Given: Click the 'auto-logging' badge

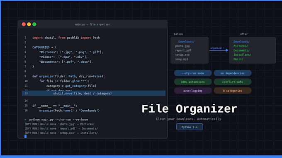Looking at the screenshot, I should 193,90.
